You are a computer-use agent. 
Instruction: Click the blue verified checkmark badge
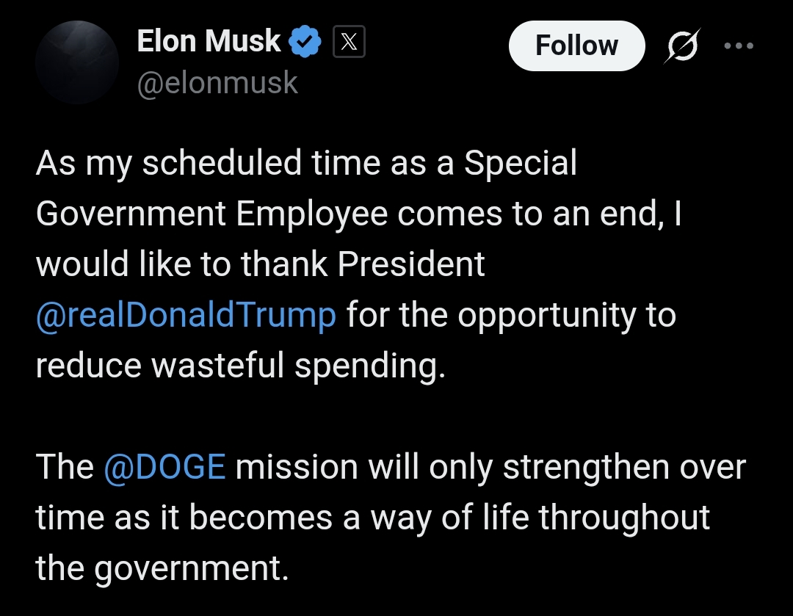[x=305, y=41]
